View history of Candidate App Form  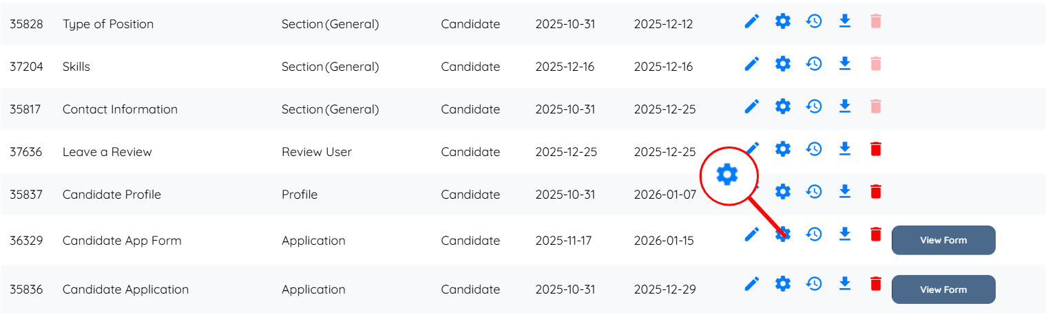point(814,235)
